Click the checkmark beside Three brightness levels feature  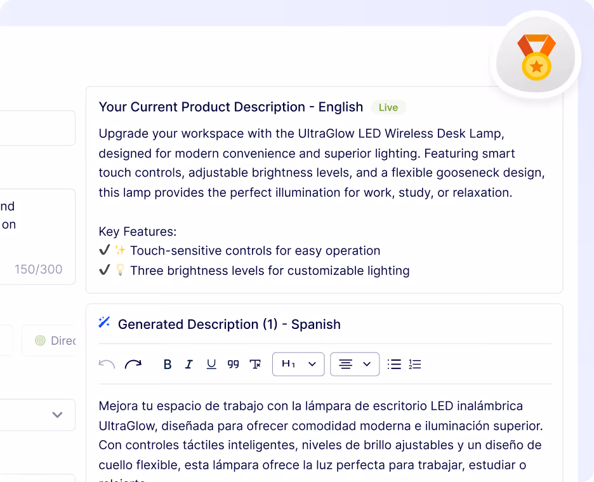tap(105, 271)
